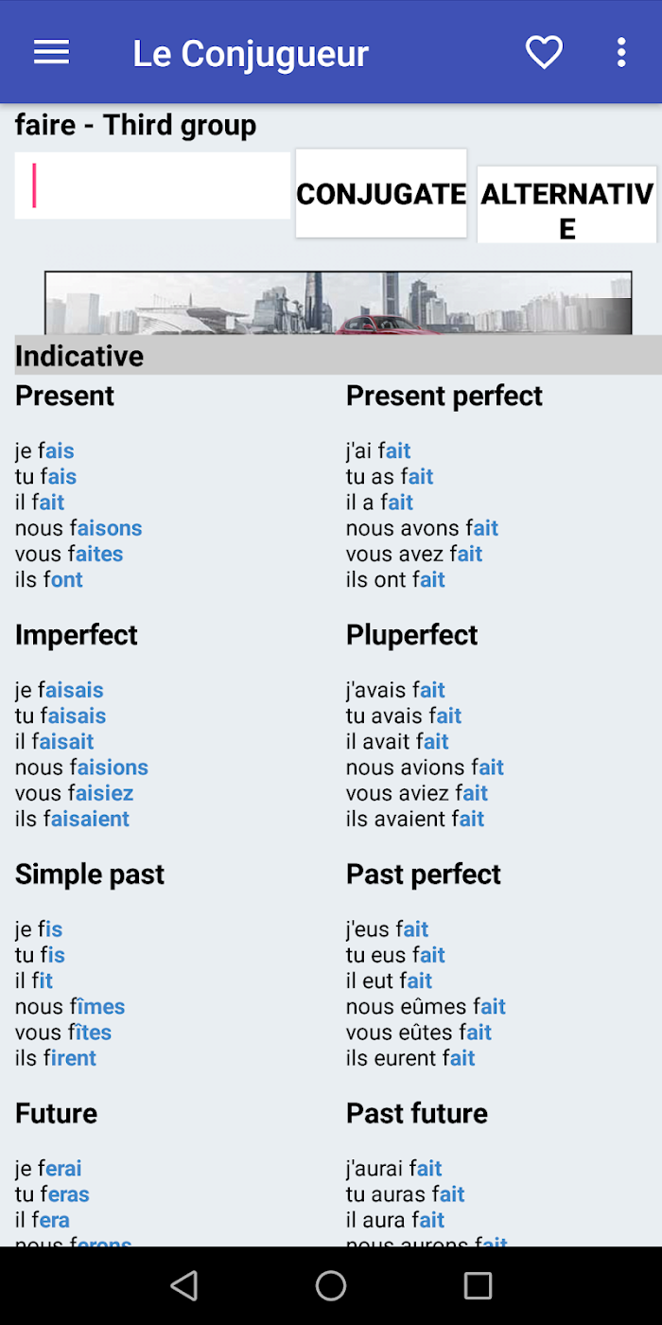Viewport: 662px width, 1325px height.
Task: Select the conjugation 'nous faisons'
Action: [78, 528]
